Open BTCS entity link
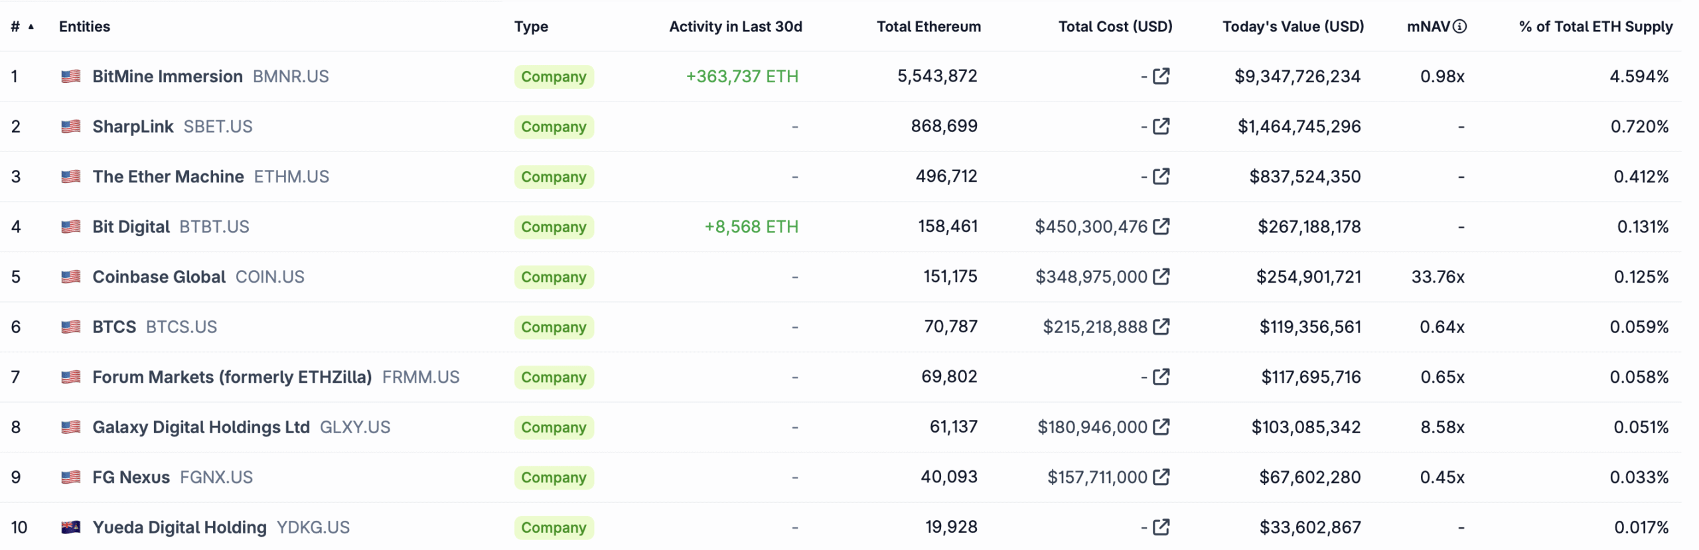 (x=114, y=326)
